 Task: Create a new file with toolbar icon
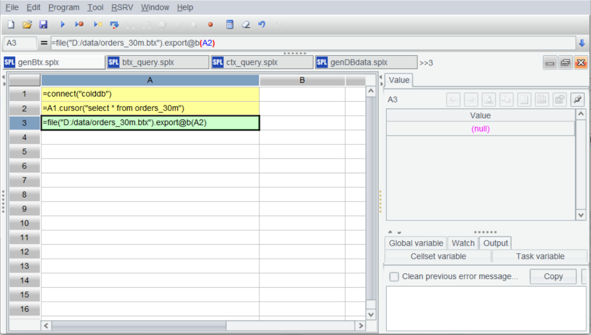pos(11,25)
